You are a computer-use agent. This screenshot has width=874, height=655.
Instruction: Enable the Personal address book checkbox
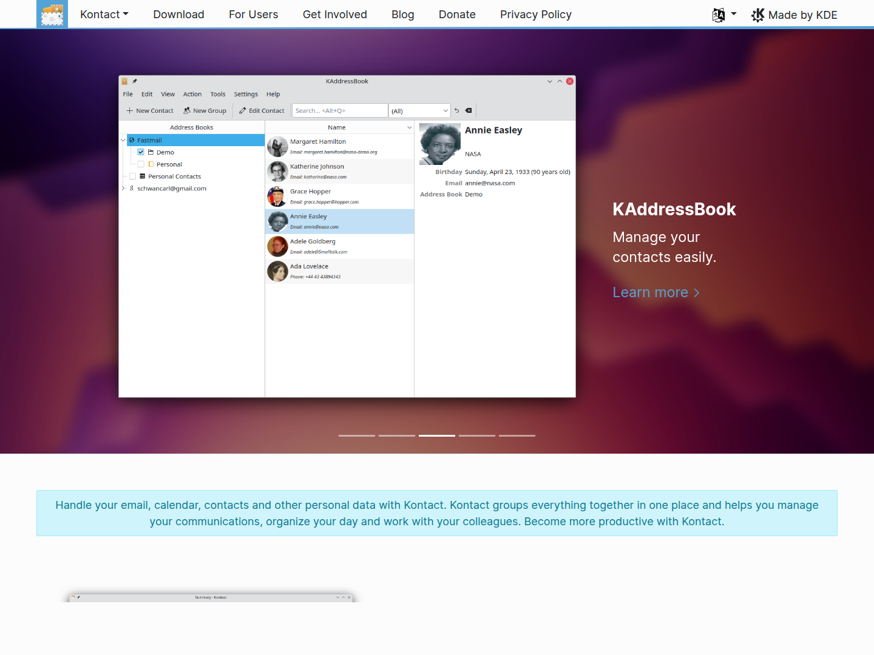141,164
